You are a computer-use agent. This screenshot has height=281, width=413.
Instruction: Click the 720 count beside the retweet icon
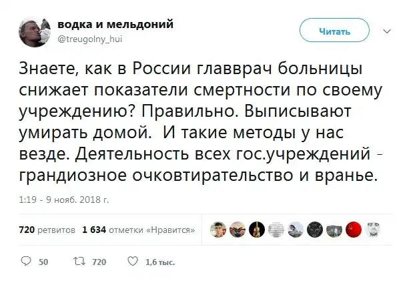point(99,262)
